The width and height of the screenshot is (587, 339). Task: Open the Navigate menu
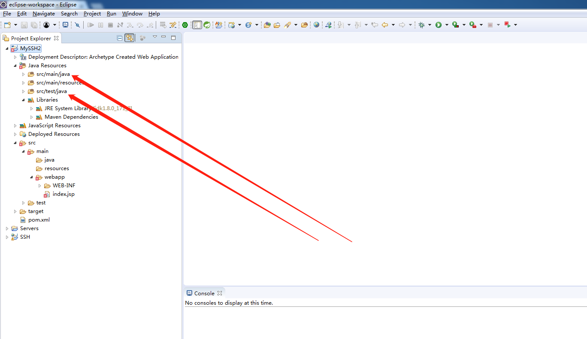(44, 14)
